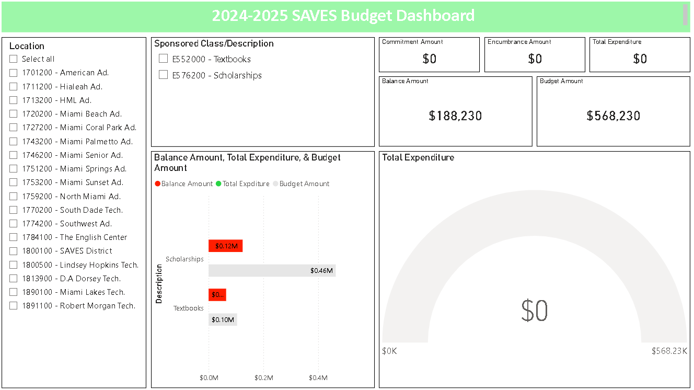
Task: Check E552000 - Textbooks class filter
Action: point(164,59)
